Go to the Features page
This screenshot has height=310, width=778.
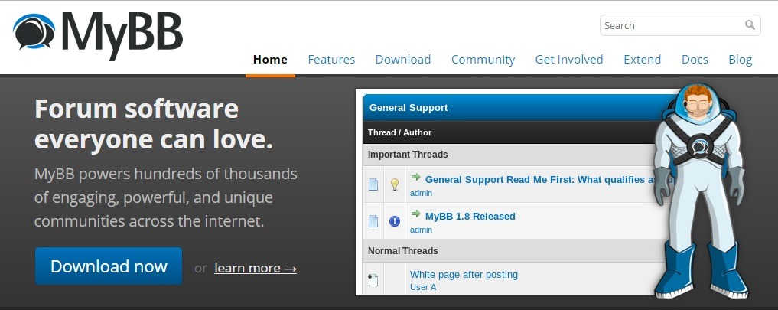coord(331,60)
